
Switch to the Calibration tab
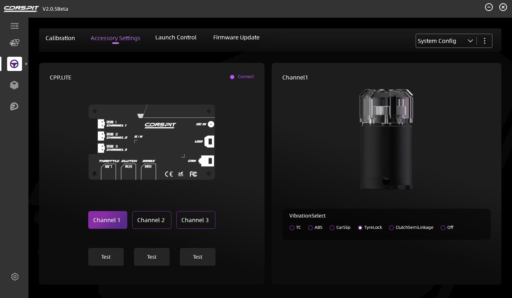(60, 38)
